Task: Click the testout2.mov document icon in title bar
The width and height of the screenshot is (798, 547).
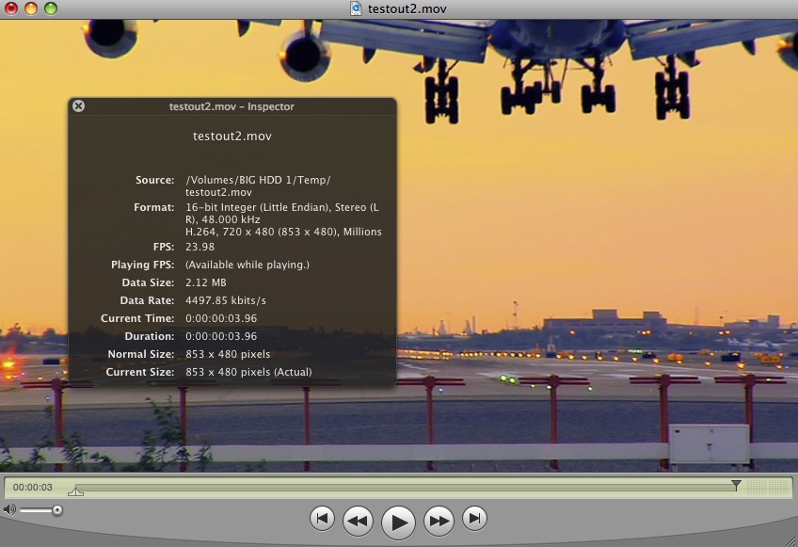Action: 357,8
